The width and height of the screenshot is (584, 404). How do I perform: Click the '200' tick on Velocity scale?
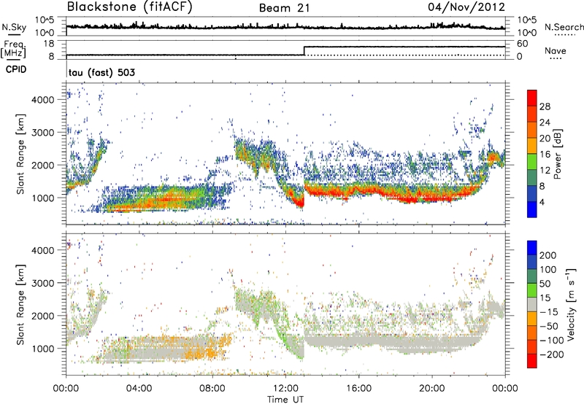point(548,255)
